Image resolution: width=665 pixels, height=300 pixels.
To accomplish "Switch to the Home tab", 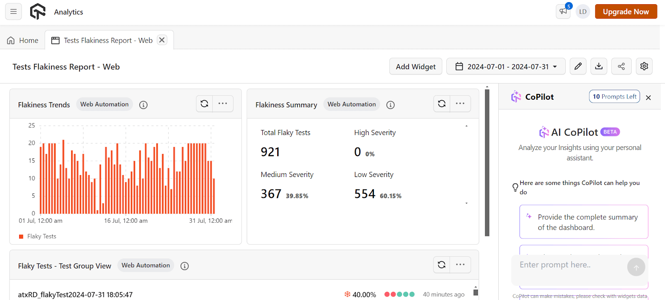I will (23, 40).
